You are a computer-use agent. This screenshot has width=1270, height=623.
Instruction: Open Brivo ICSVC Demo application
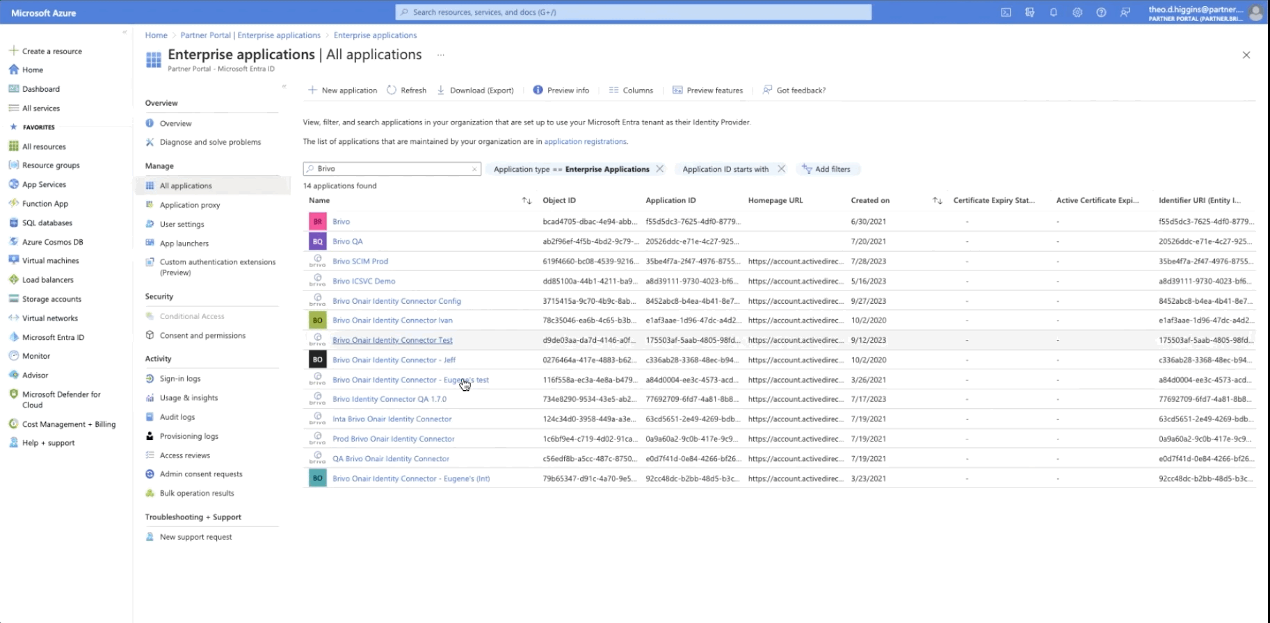(x=364, y=281)
